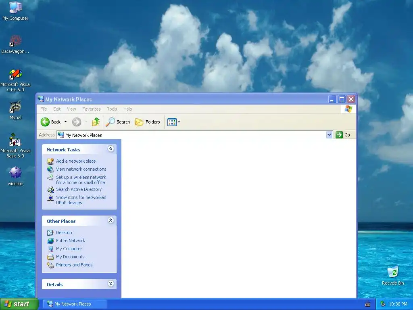Go to Desktop in Other Places
413x310 pixels.
64,232
